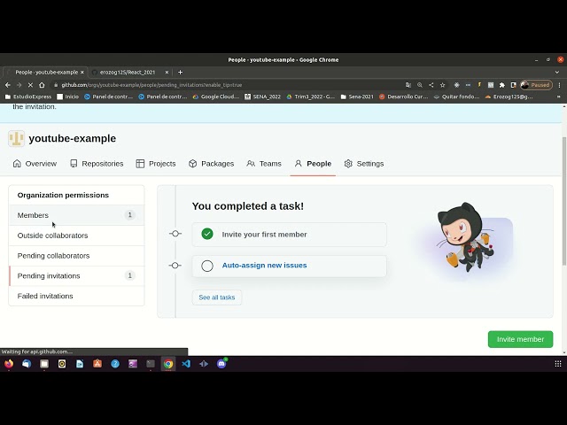Open the Teams tab
The height and width of the screenshot is (425, 567).
[x=264, y=164]
